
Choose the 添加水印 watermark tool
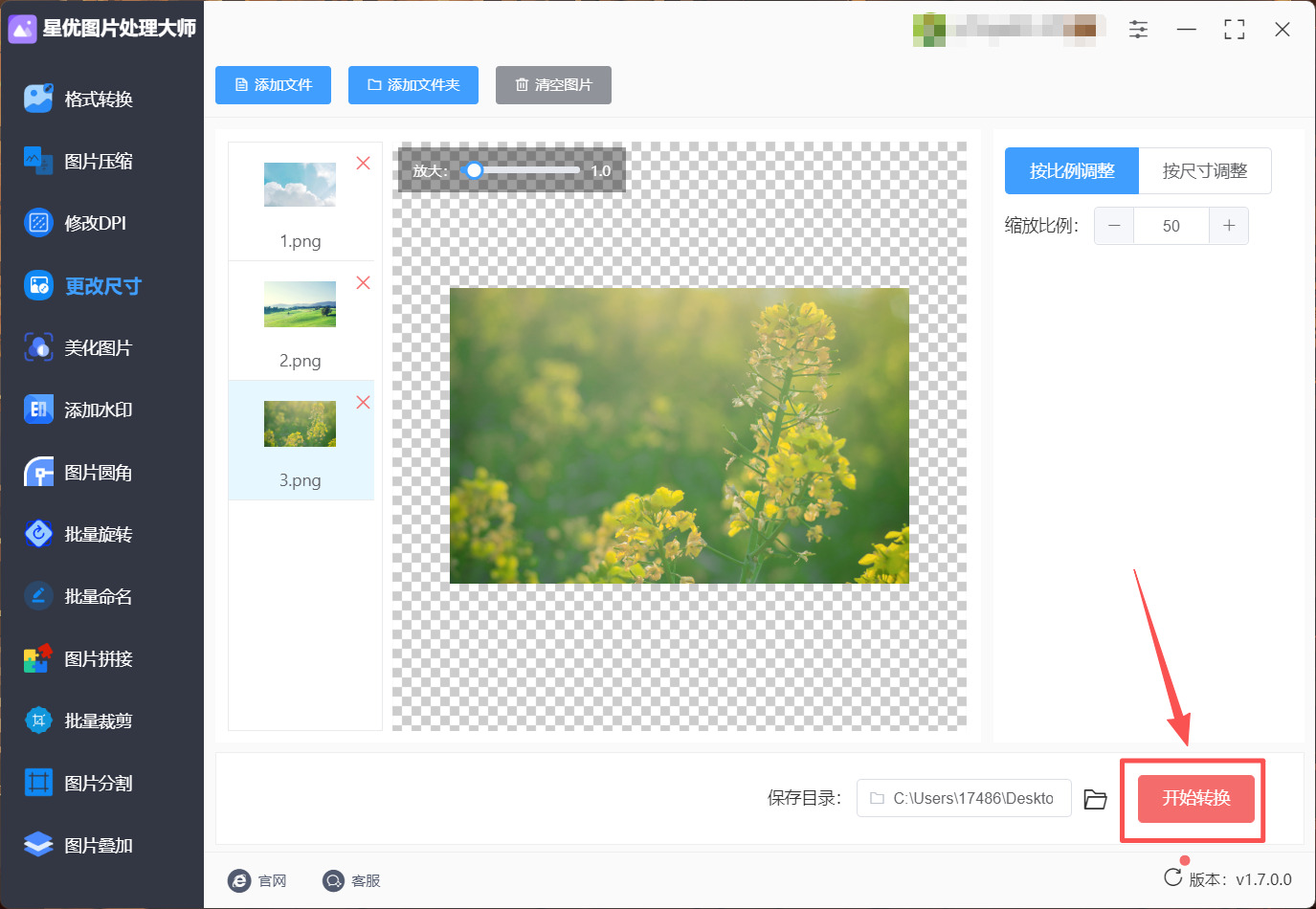pyautogui.click(x=78, y=410)
